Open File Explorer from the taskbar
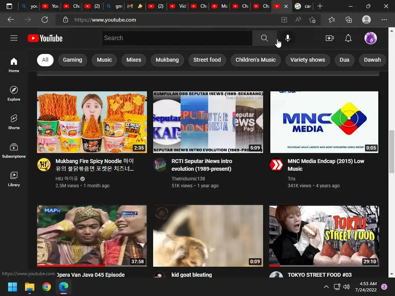This screenshot has height=296, width=395. pyautogui.click(x=29, y=287)
